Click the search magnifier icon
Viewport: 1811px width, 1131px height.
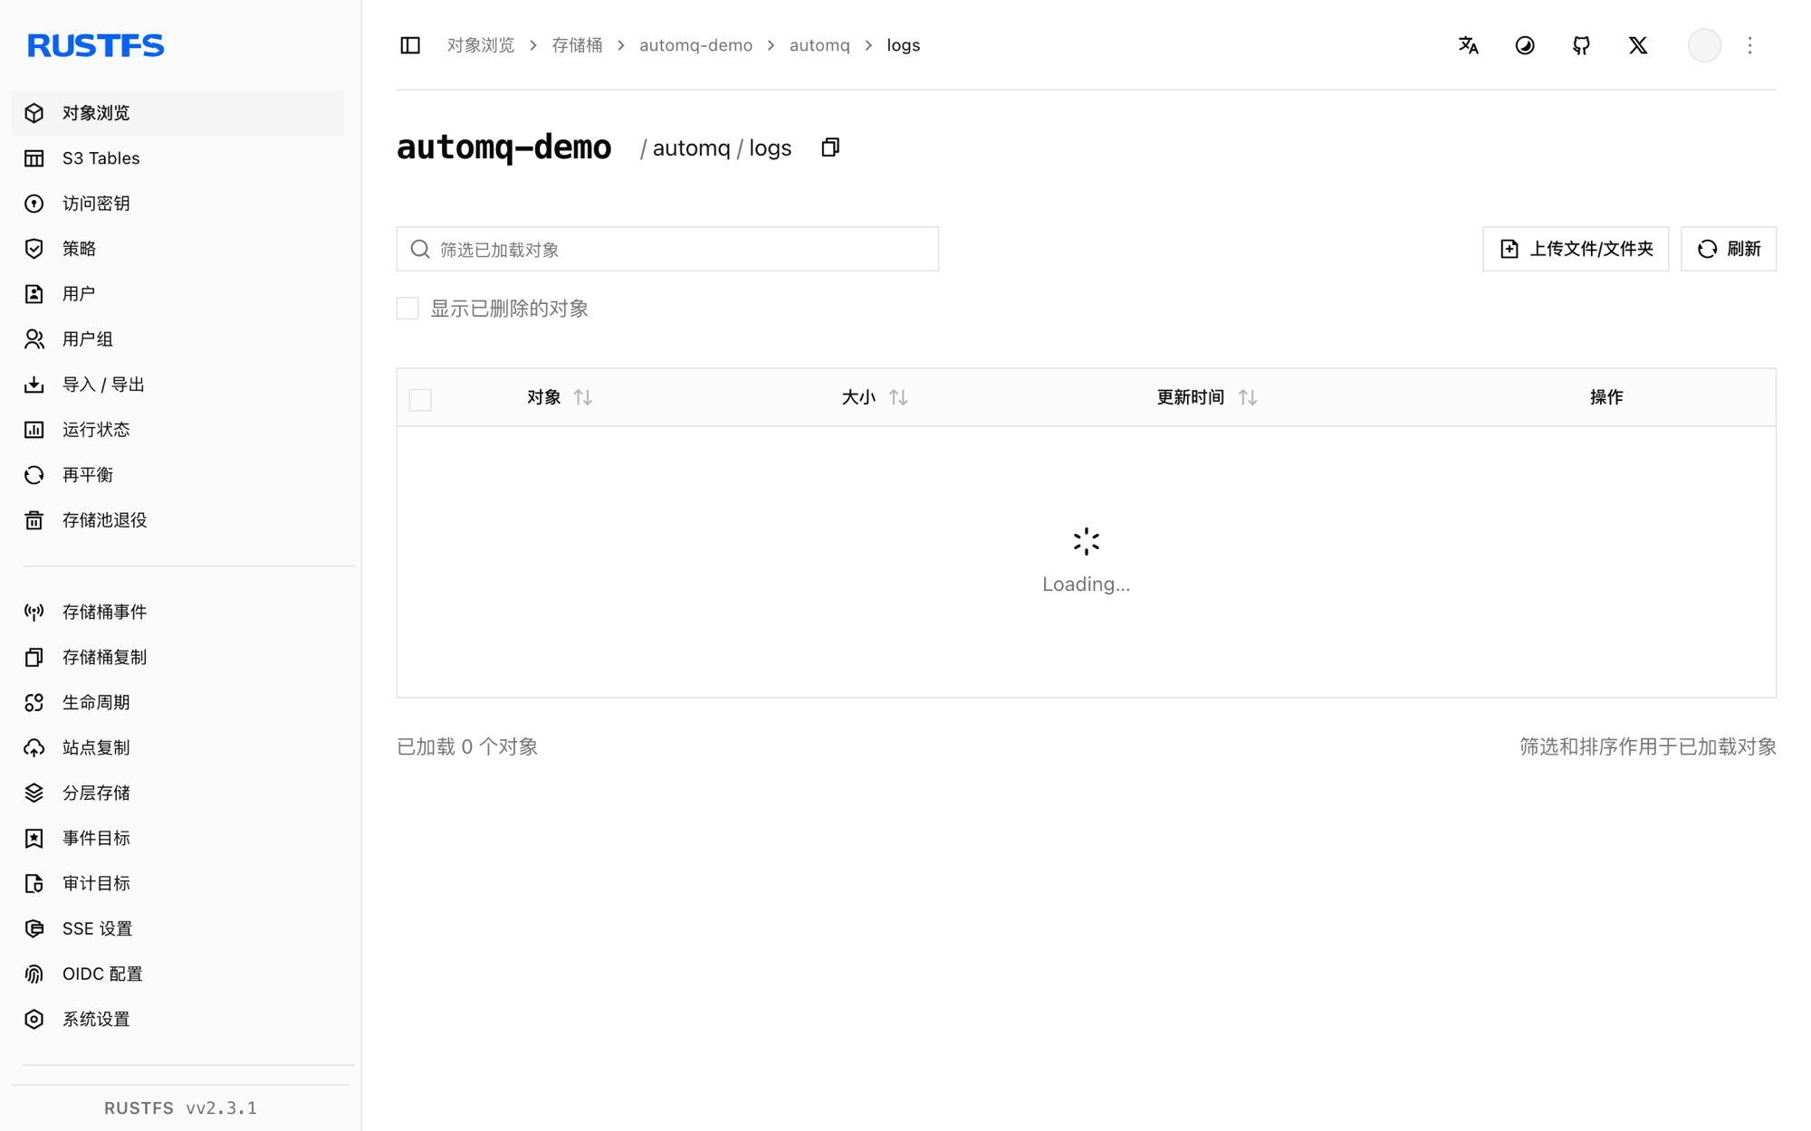419,249
